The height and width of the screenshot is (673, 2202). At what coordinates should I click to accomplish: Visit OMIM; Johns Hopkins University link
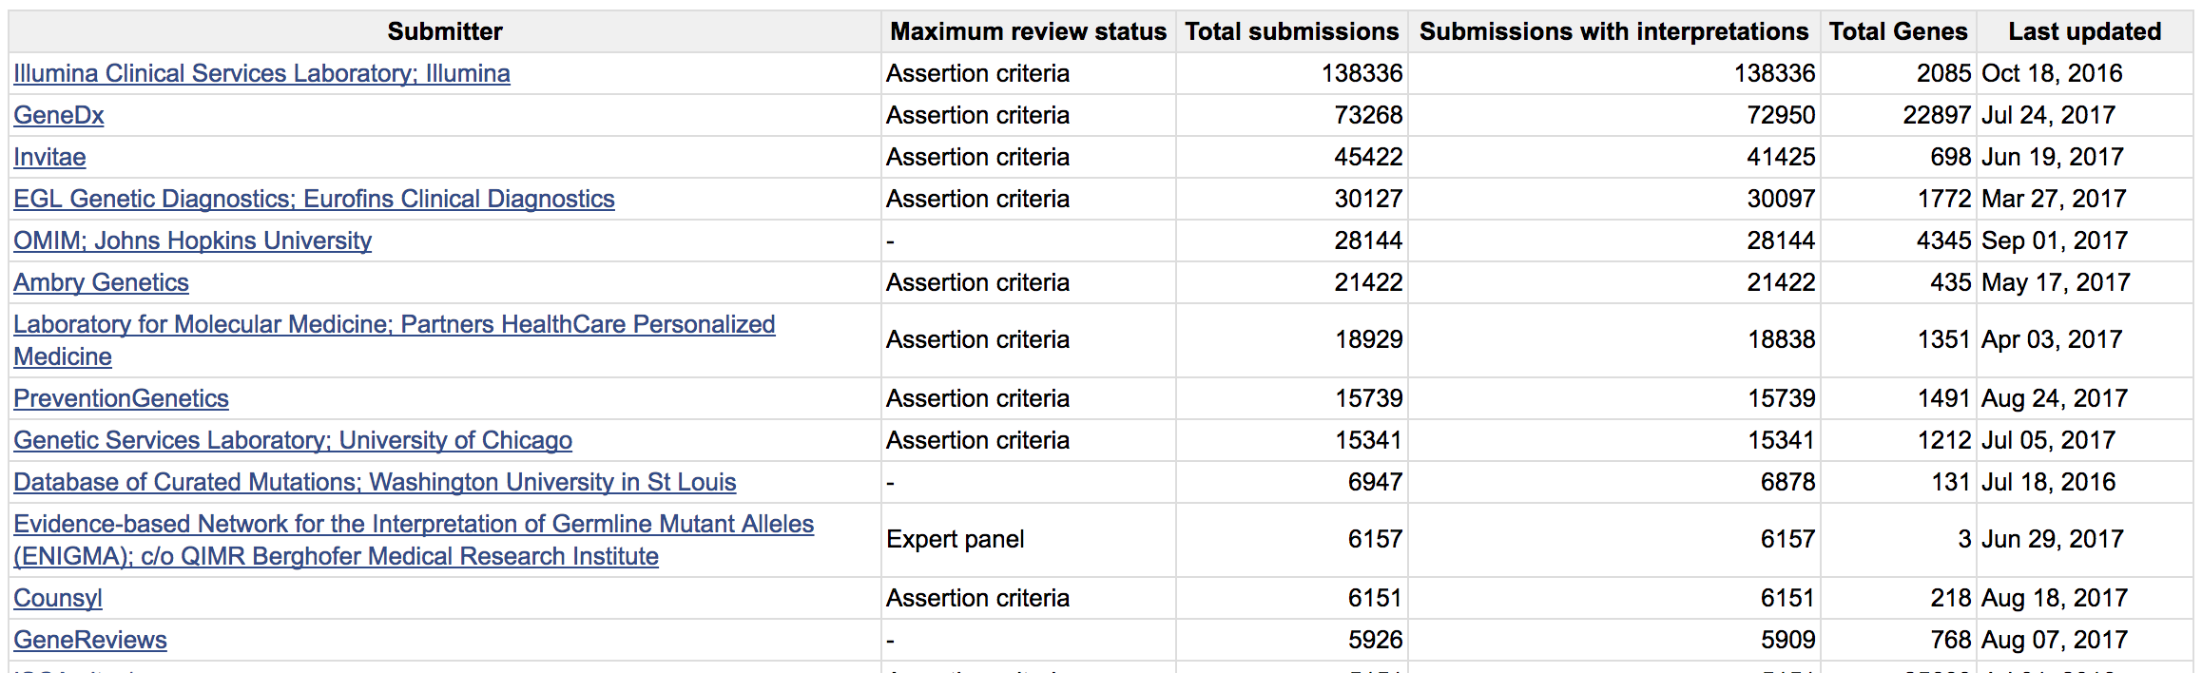pos(192,240)
